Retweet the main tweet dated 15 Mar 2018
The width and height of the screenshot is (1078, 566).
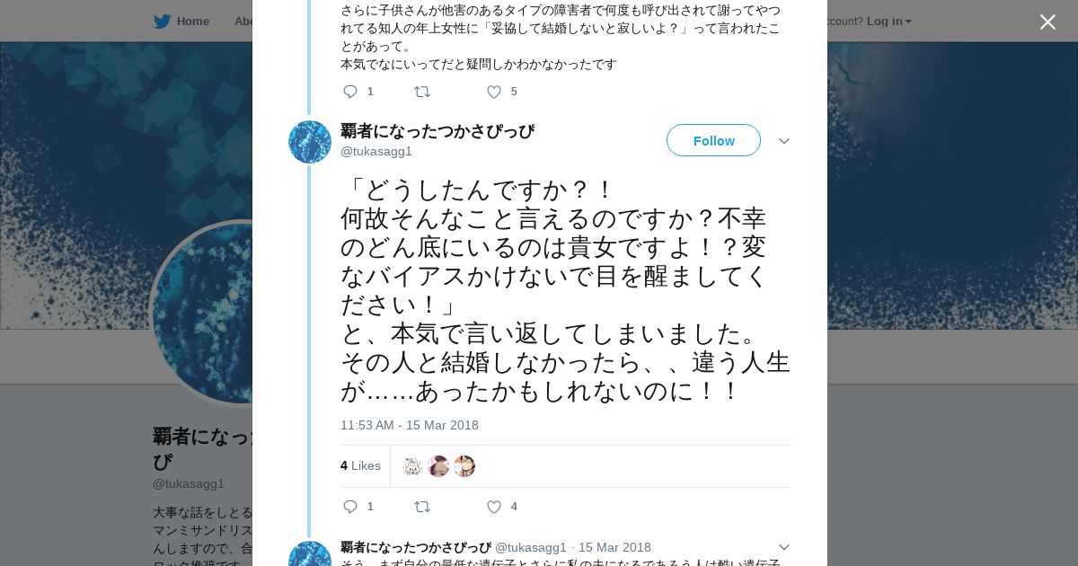[422, 507]
